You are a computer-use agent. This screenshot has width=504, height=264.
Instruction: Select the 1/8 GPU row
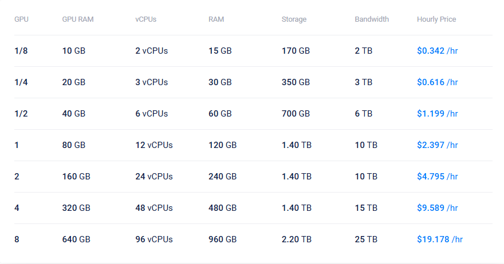point(21,51)
